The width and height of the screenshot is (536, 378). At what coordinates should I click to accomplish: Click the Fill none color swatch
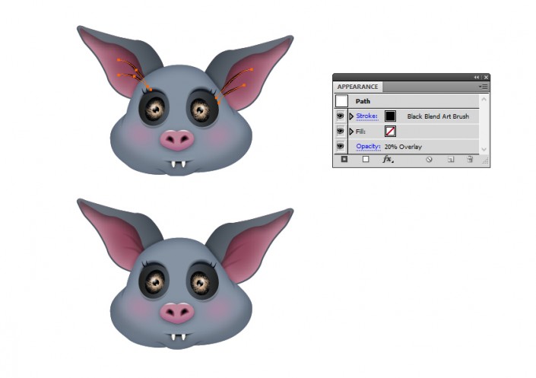tap(390, 131)
